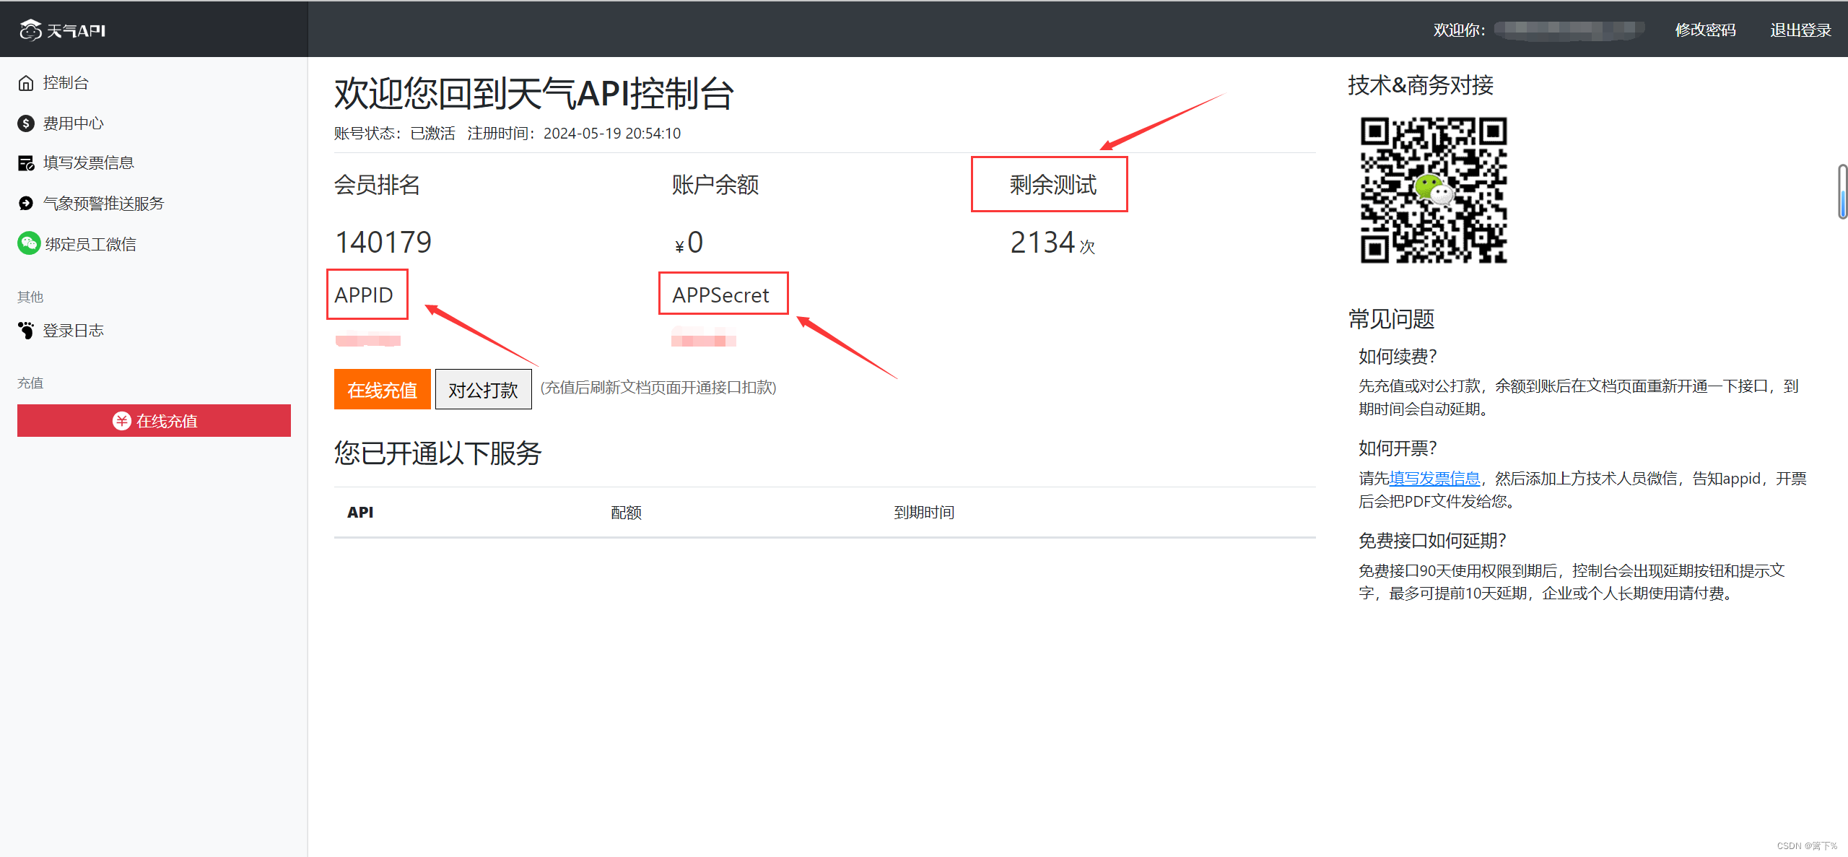This screenshot has width=1848, height=857.
Task: Click 修改密码 in the top bar
Action: pyautogui.click(x=1705, y=30)
